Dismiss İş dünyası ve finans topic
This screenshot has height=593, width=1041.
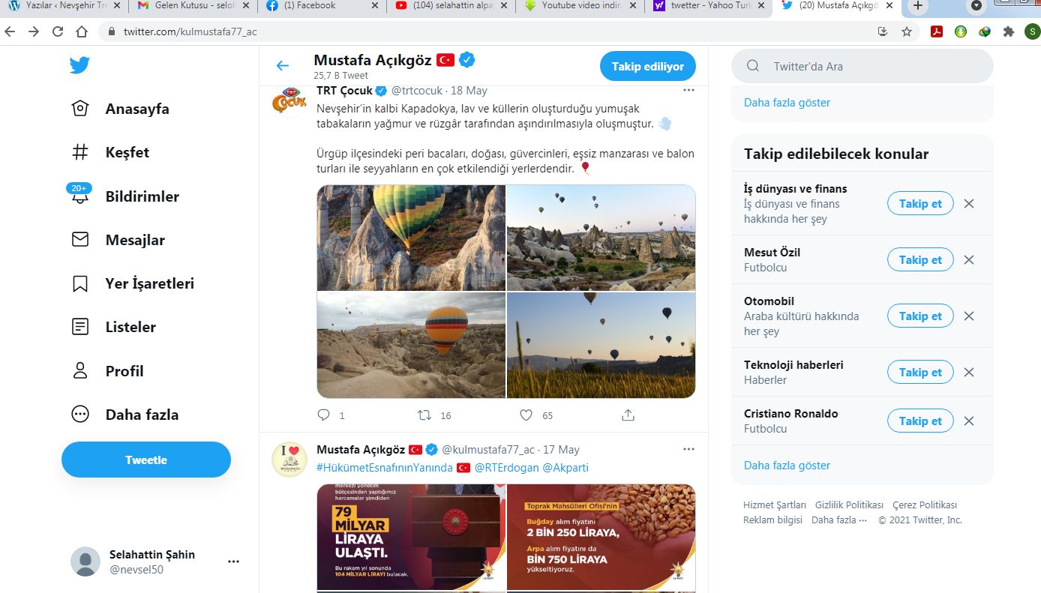click(x=969, y=203)
